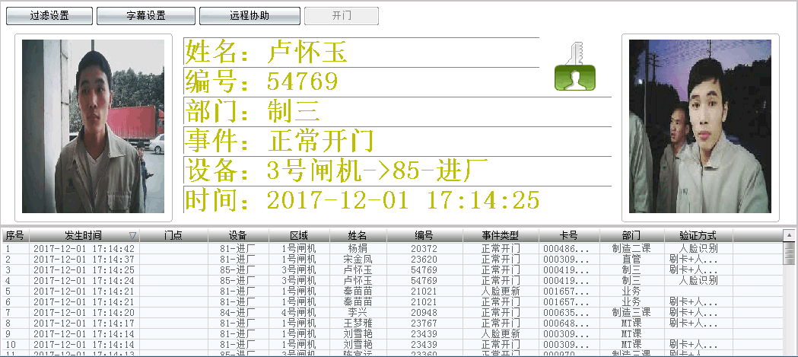The width and height of the screenshot is (798, 357).
Task: Open the 过滤设置 filter settings
Action: 49,16
